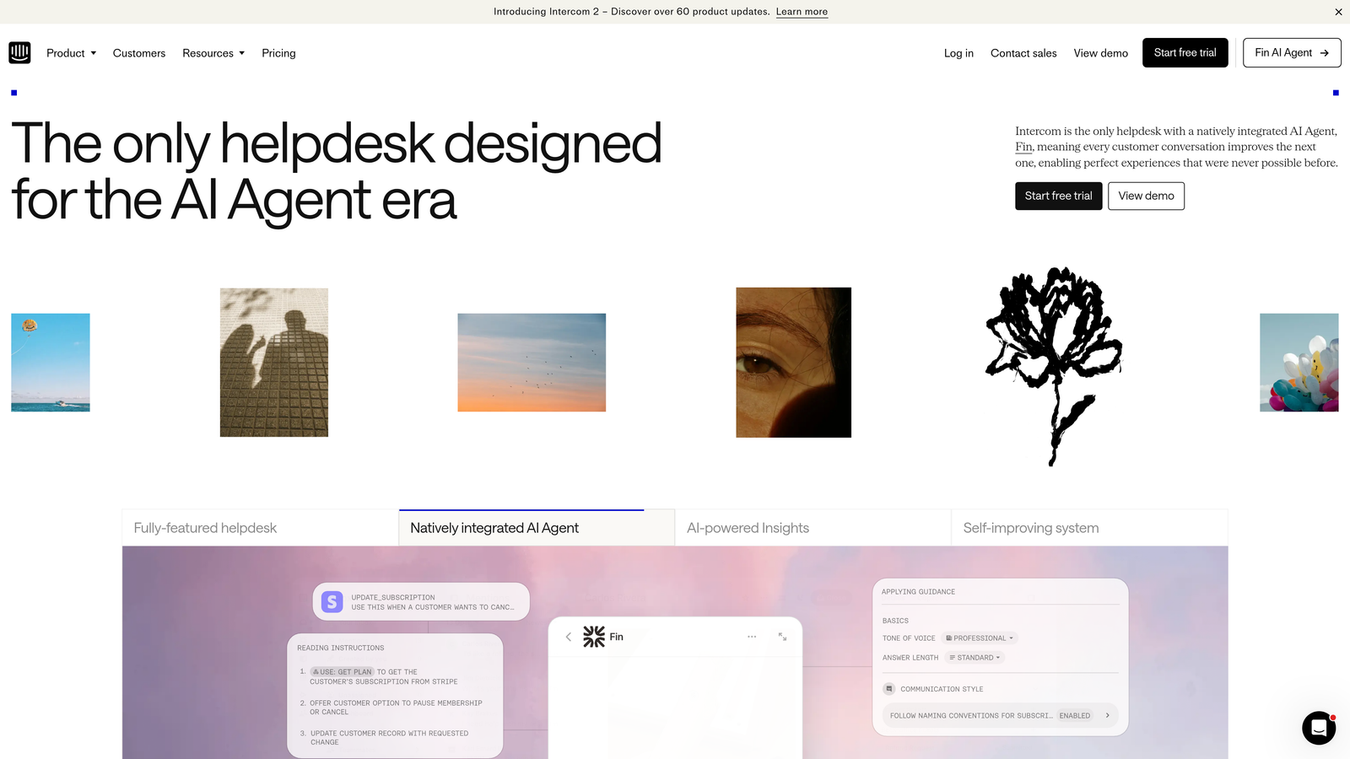This screenshot has width=1350, height=759.
Task: Click the Enabled badge on naming conventions
Action: 1075,715
